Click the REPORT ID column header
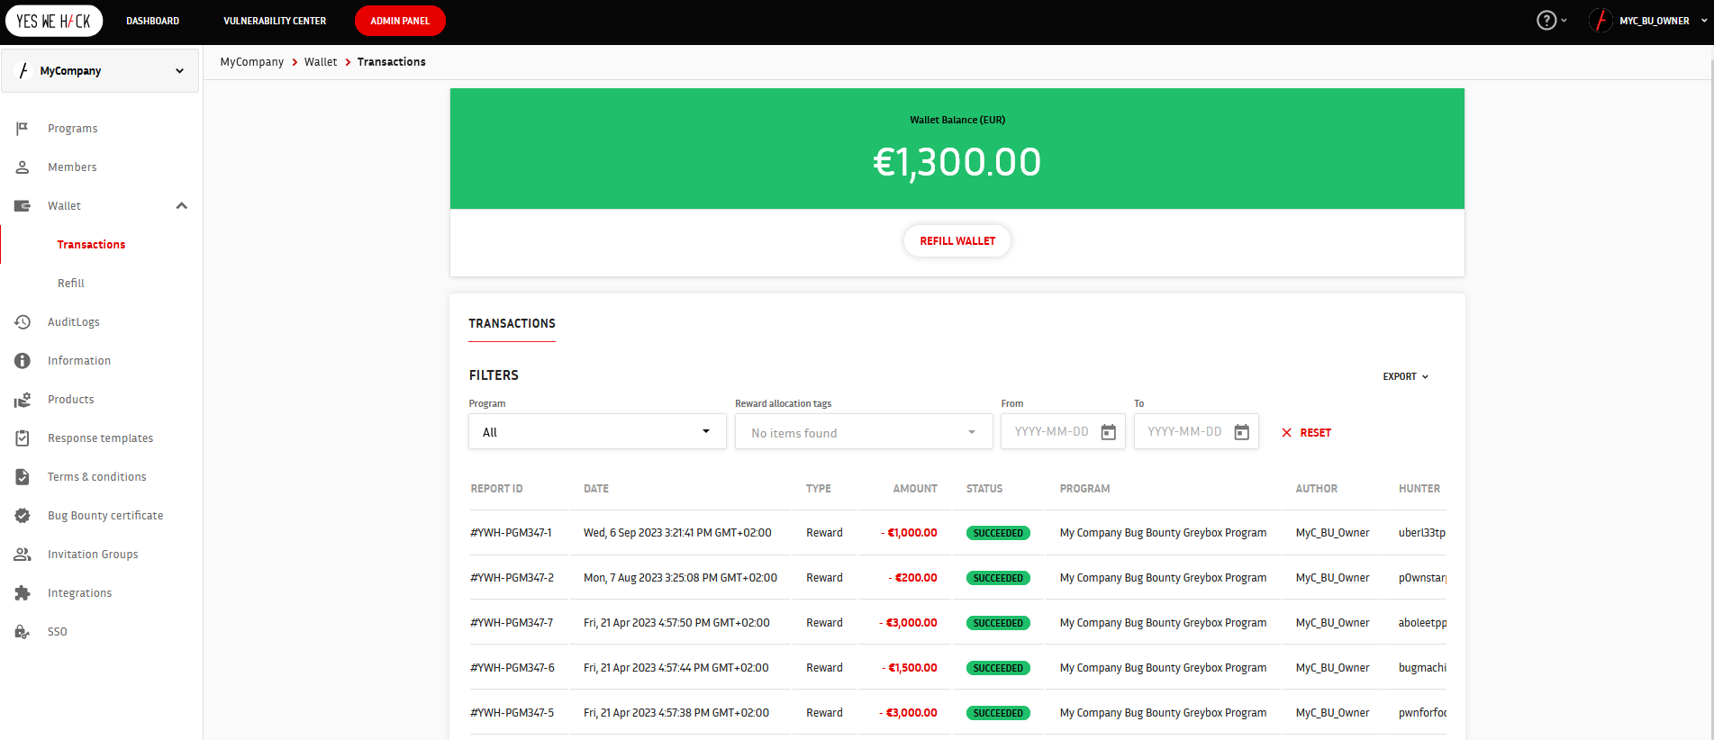Viewport: 1714px width, 740px height. pos(496,489)
